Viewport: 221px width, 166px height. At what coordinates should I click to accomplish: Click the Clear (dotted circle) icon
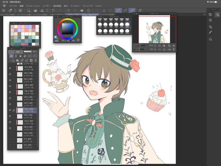point(68,10)
